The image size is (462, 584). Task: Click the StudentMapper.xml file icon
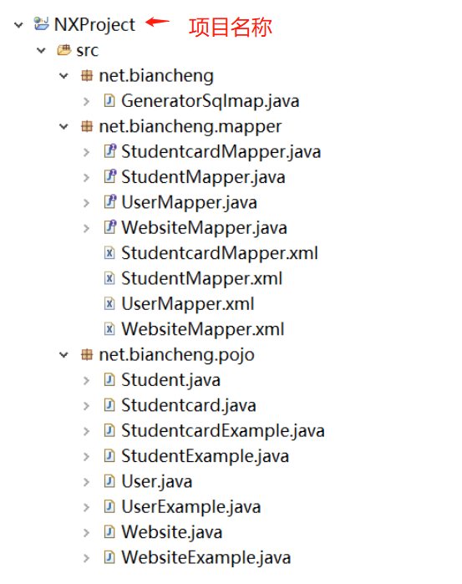coord(109,278)
